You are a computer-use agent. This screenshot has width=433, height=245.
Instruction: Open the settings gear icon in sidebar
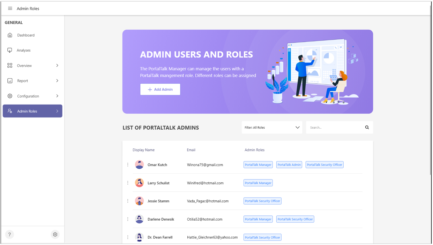tap(55, 235)
